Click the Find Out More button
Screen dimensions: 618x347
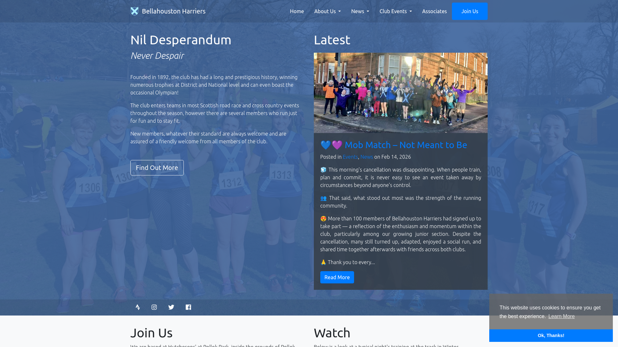[157, 168]
